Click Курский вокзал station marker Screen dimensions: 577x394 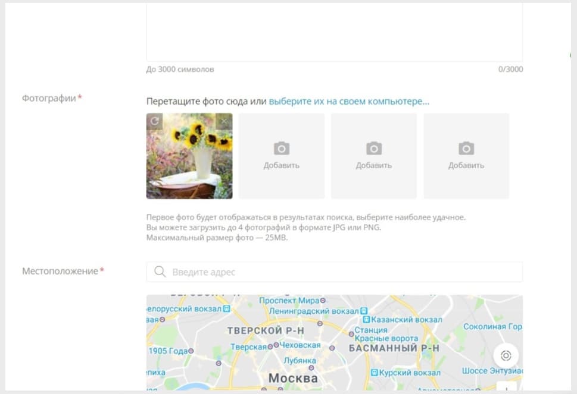coord(374,373)
